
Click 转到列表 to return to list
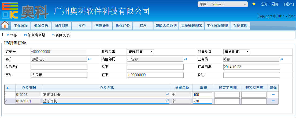point(61,35)
